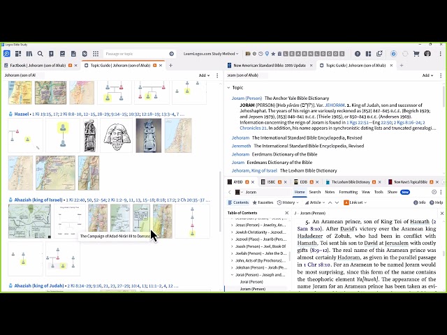Switch to the New American Standard Bible tab
Screen dimensions: 447x335
coord(270,65)
